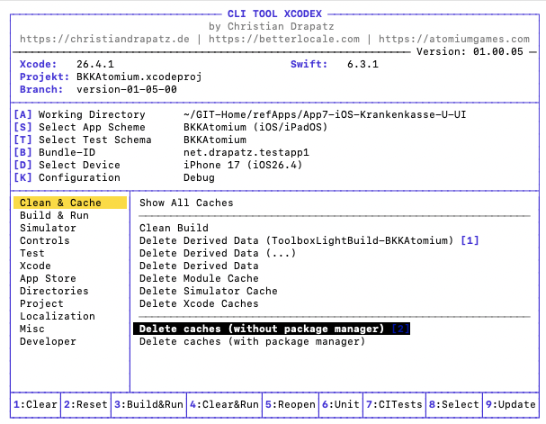
Task: Select Delete caches with package manager
Action: tap(252, 341)
